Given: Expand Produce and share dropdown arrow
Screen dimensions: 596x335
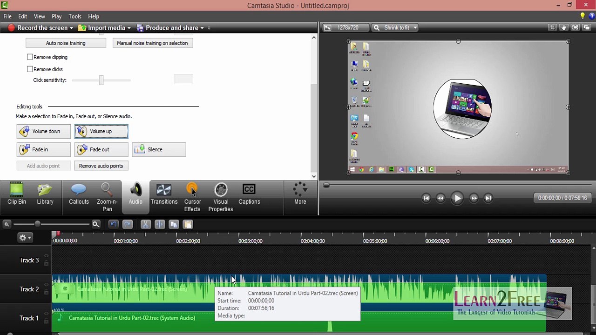Looking at the screenshot, I should [202, 28].
